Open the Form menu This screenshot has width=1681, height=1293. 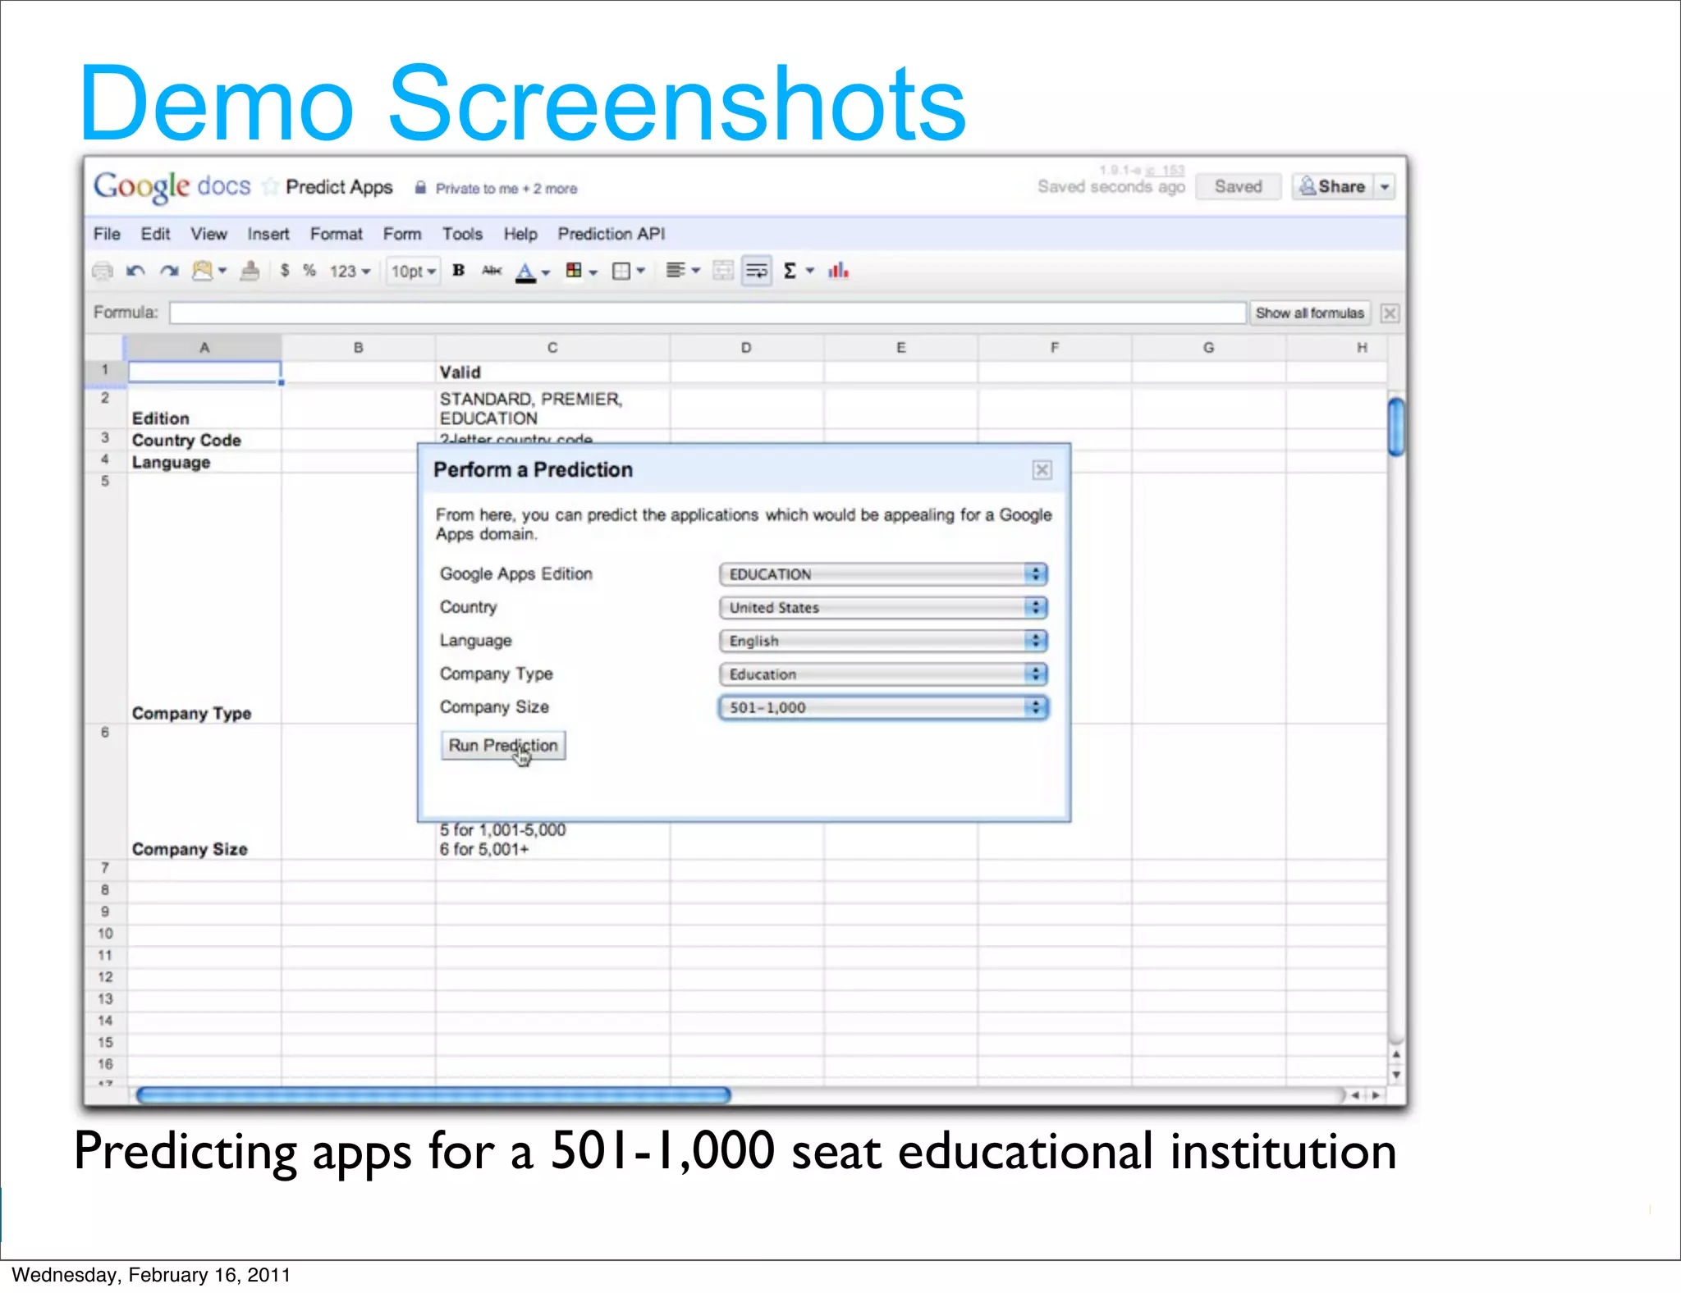(402, 234)
